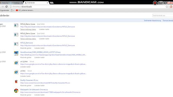Click the iconarchive.com Chrome.ico source URL
The height and width of the screenshot is (97, 173).
point(50,92)
